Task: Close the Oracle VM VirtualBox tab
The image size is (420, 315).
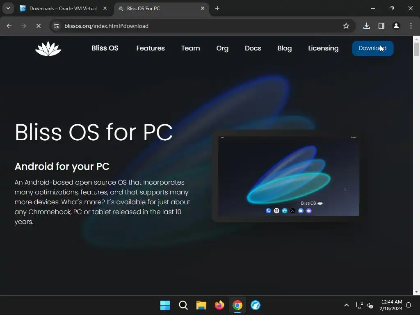Action: pos(105,9)
